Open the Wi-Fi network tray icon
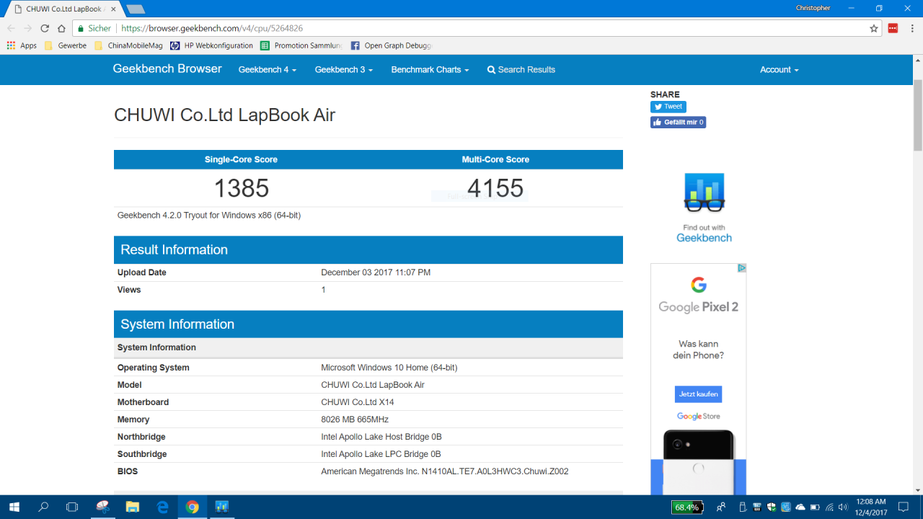The image size is (923, 519). [x=829, y=507]
